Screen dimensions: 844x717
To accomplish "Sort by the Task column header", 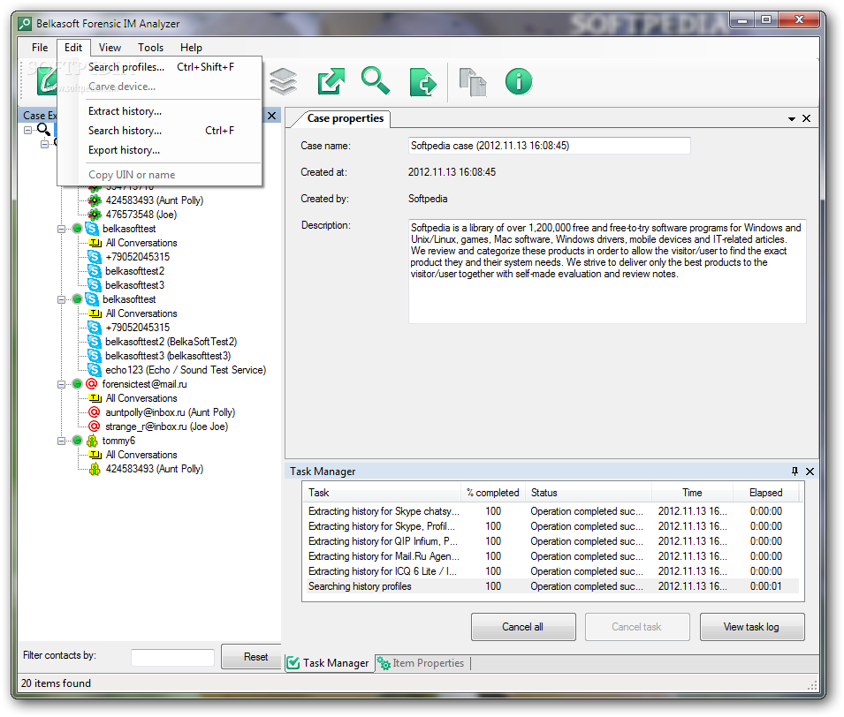I will pyautogui.click(x=382, y=493).
